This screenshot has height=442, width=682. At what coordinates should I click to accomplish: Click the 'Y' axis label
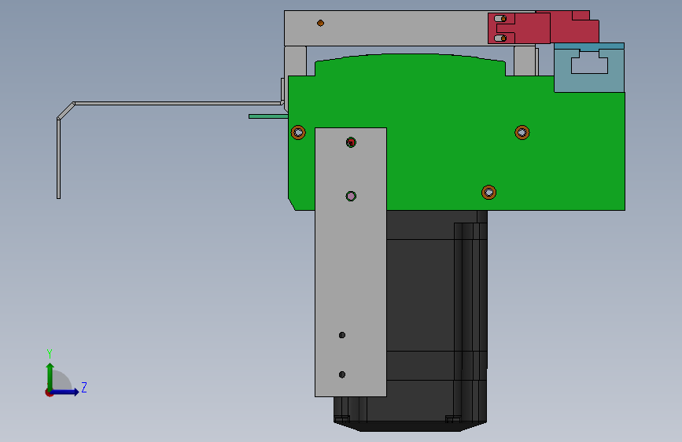tap(50, 354)
